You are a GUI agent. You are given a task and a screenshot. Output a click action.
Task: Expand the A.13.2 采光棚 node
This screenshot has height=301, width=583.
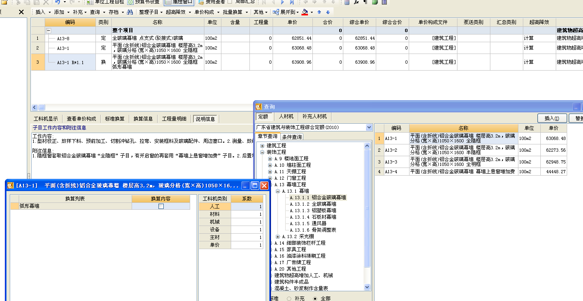(x=278, y=236)
